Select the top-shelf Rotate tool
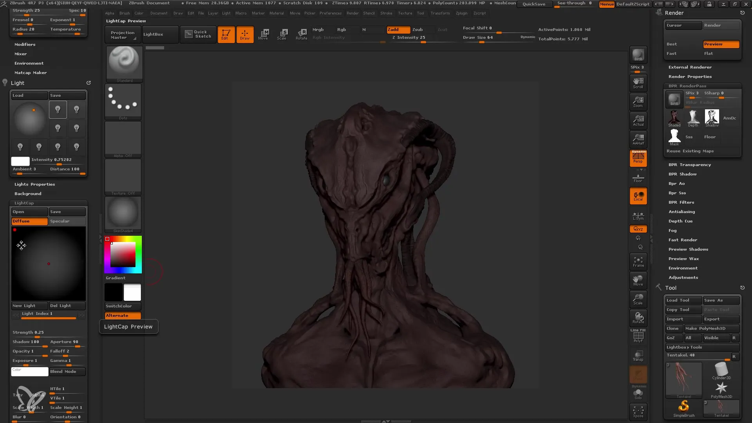Image resolution: width=752 pixels, height=423 pixels. [x=301, y=34]
